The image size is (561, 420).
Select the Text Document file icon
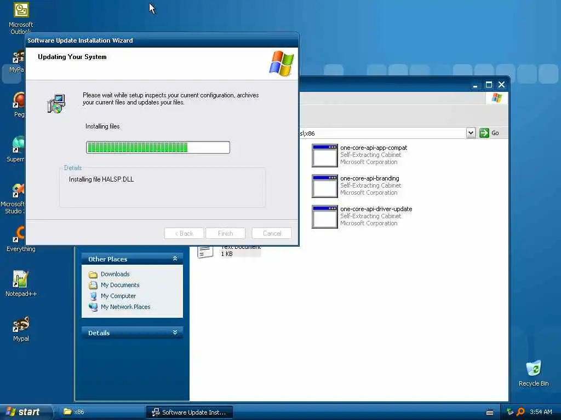click(205, 252)
